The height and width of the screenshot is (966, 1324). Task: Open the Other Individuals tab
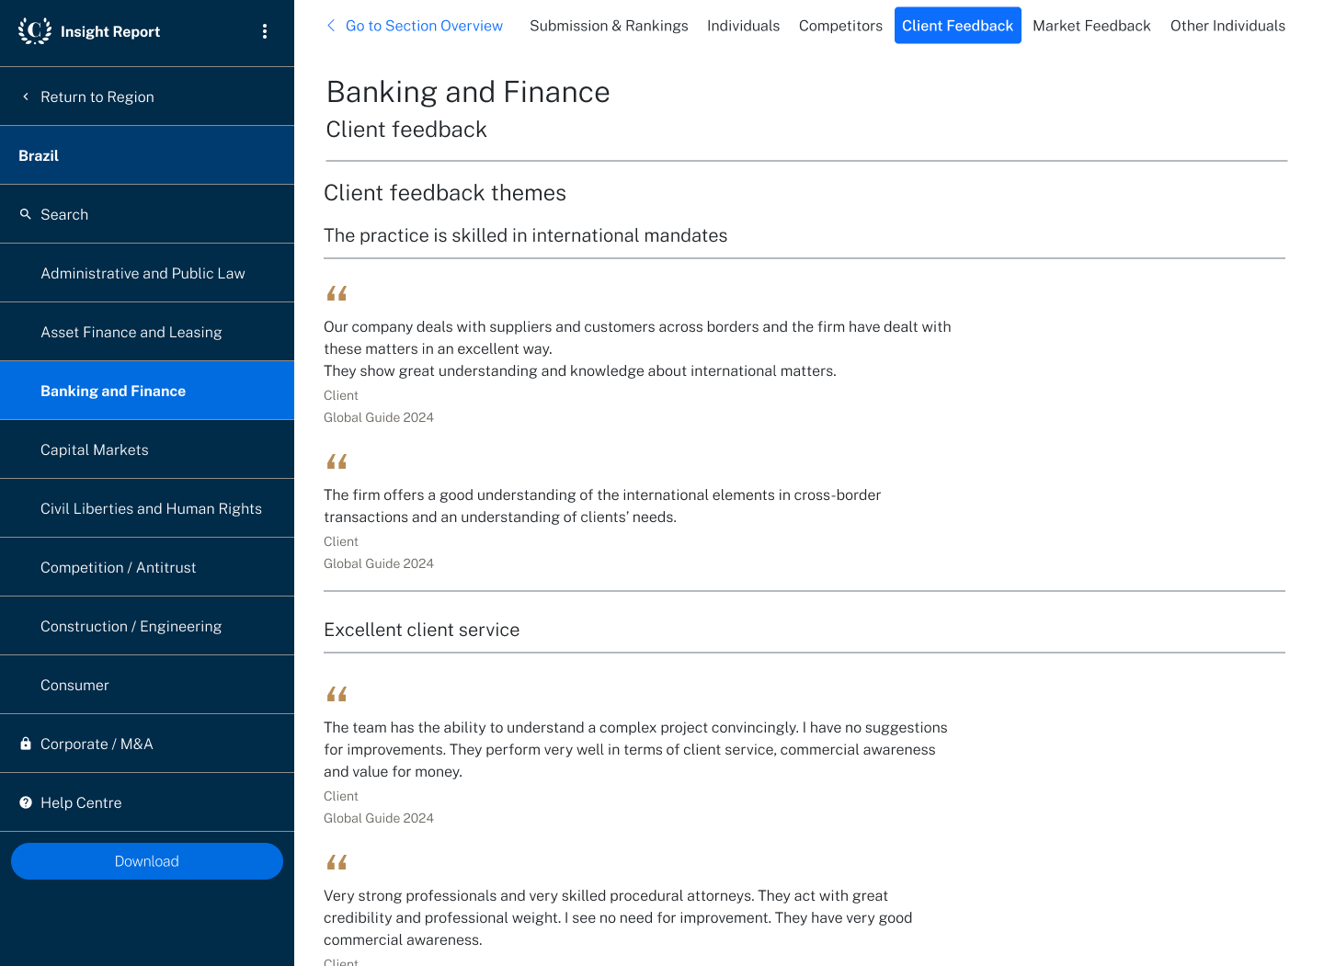[1227, 26]
